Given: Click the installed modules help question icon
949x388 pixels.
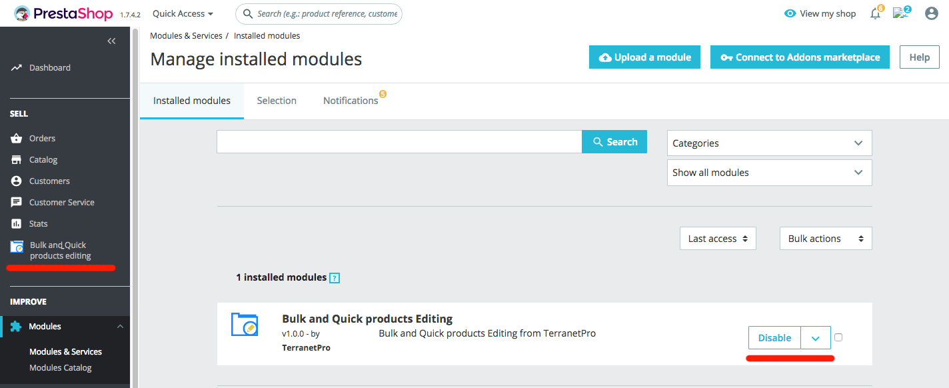Looking at the screenshot, I should point(335,278).
